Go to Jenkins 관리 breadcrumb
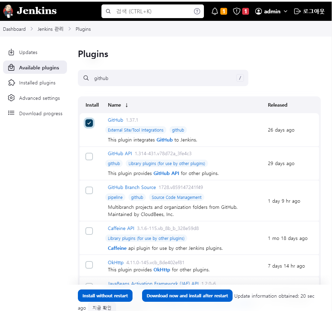 [51, 29]
